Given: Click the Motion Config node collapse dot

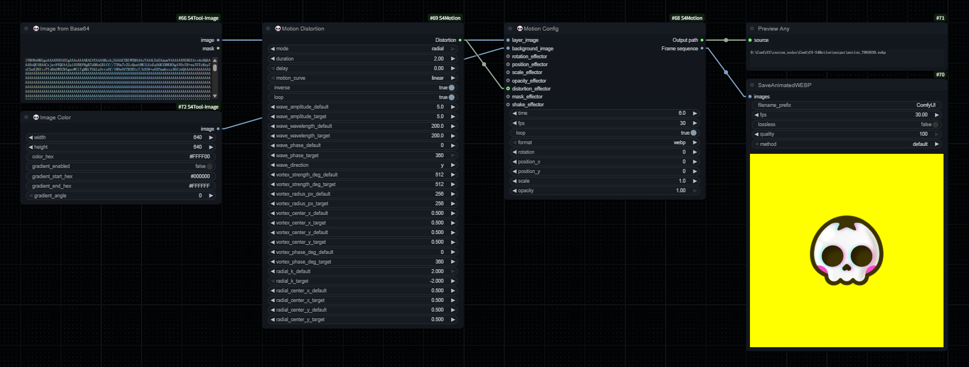Looking at the screenshot, I should [x=511, y=29].
